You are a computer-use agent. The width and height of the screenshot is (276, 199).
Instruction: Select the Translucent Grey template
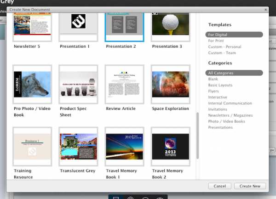[78, 147]
